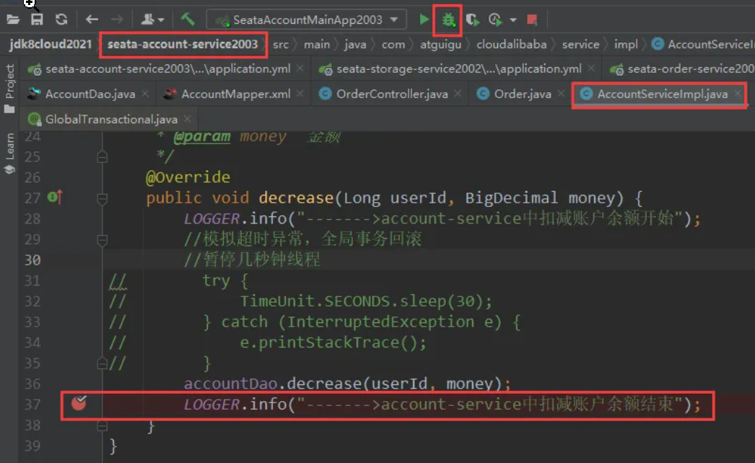Click the src breadcrumb
The image size is (755, 463).
click(281, 45)
